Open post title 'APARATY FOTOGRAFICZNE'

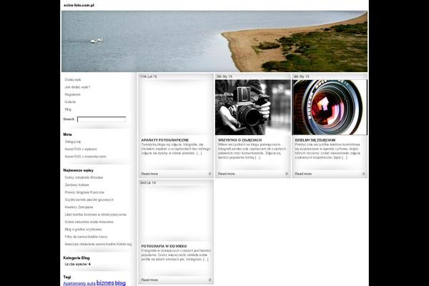[165, 140]
